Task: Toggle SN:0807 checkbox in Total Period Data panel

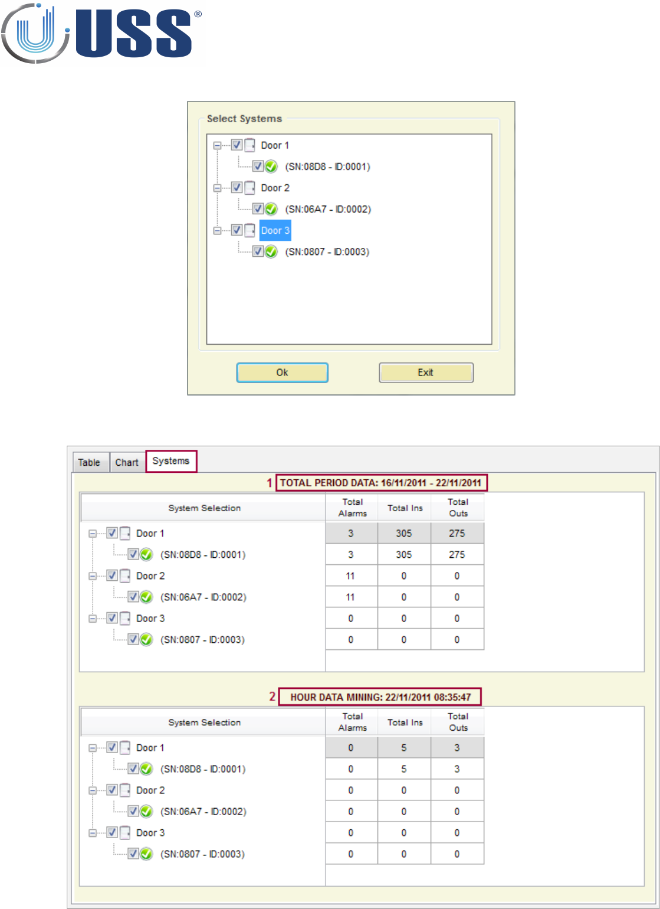Action: (133, 640)
